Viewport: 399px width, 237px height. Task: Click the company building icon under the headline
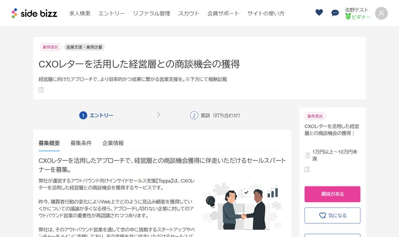[x=41, y=90]
